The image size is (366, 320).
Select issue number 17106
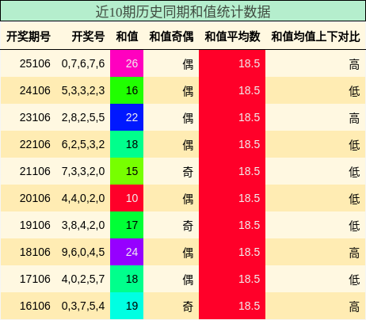click(35, 279)
